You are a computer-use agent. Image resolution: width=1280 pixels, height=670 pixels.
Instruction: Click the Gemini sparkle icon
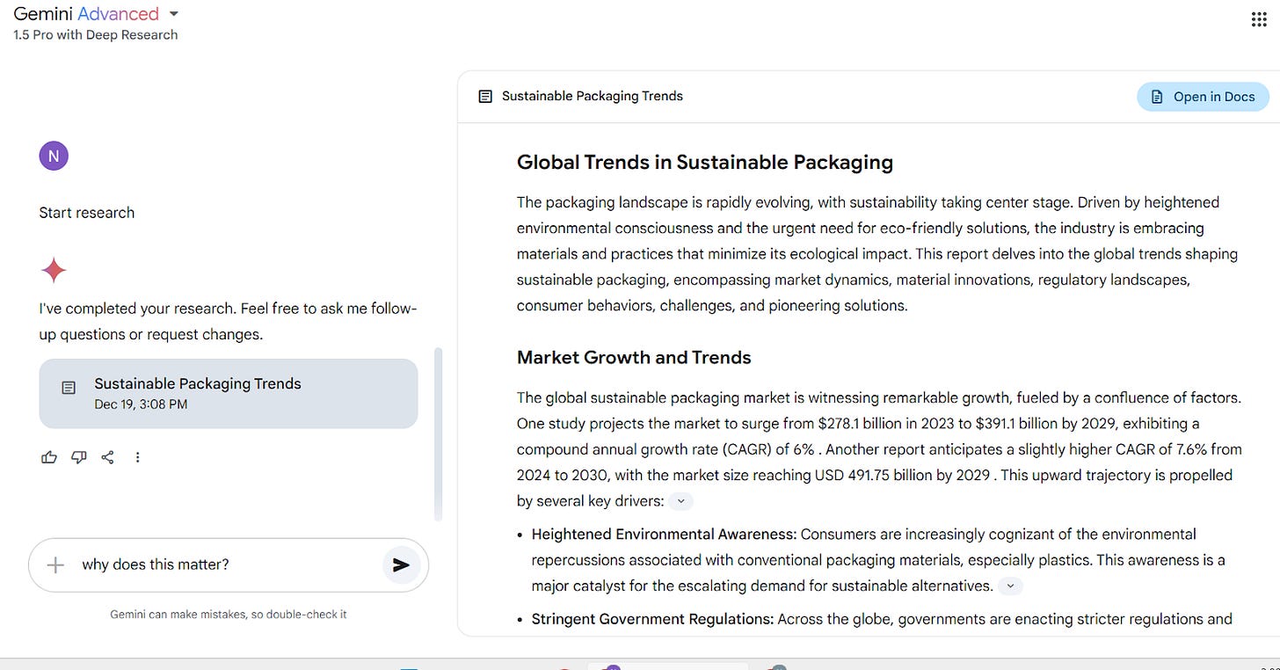[x=54, y=270]
